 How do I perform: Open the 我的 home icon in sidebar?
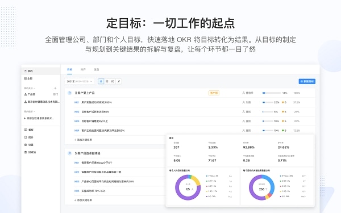click(x=26, y=71)
